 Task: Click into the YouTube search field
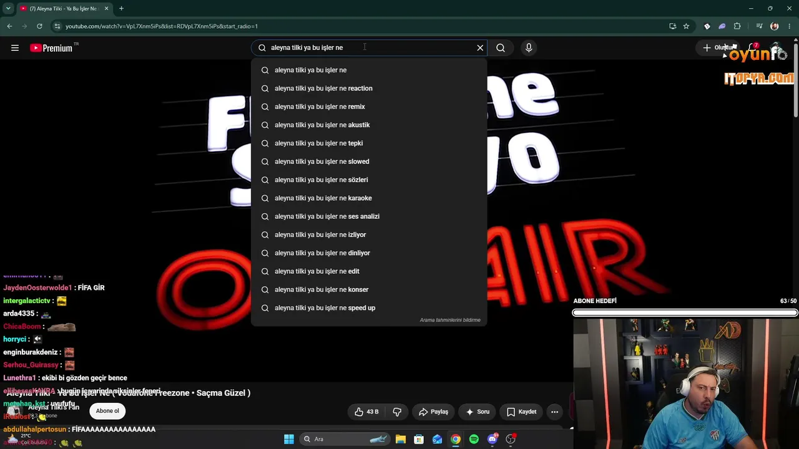(368, 48)
